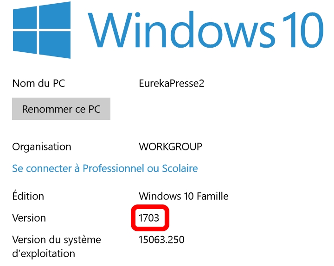Click the Organisation label
The image size is (334, 266).
pyautogui.click(x=42, y=147)
